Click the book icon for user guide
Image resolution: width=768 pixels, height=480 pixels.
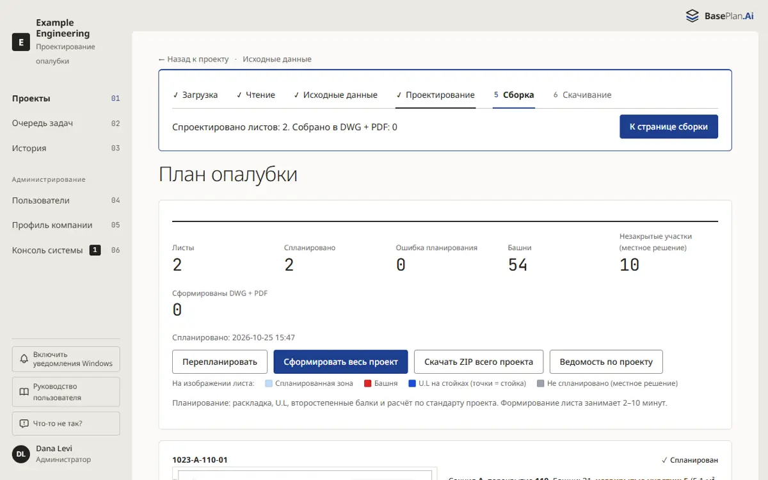(24, 392)
